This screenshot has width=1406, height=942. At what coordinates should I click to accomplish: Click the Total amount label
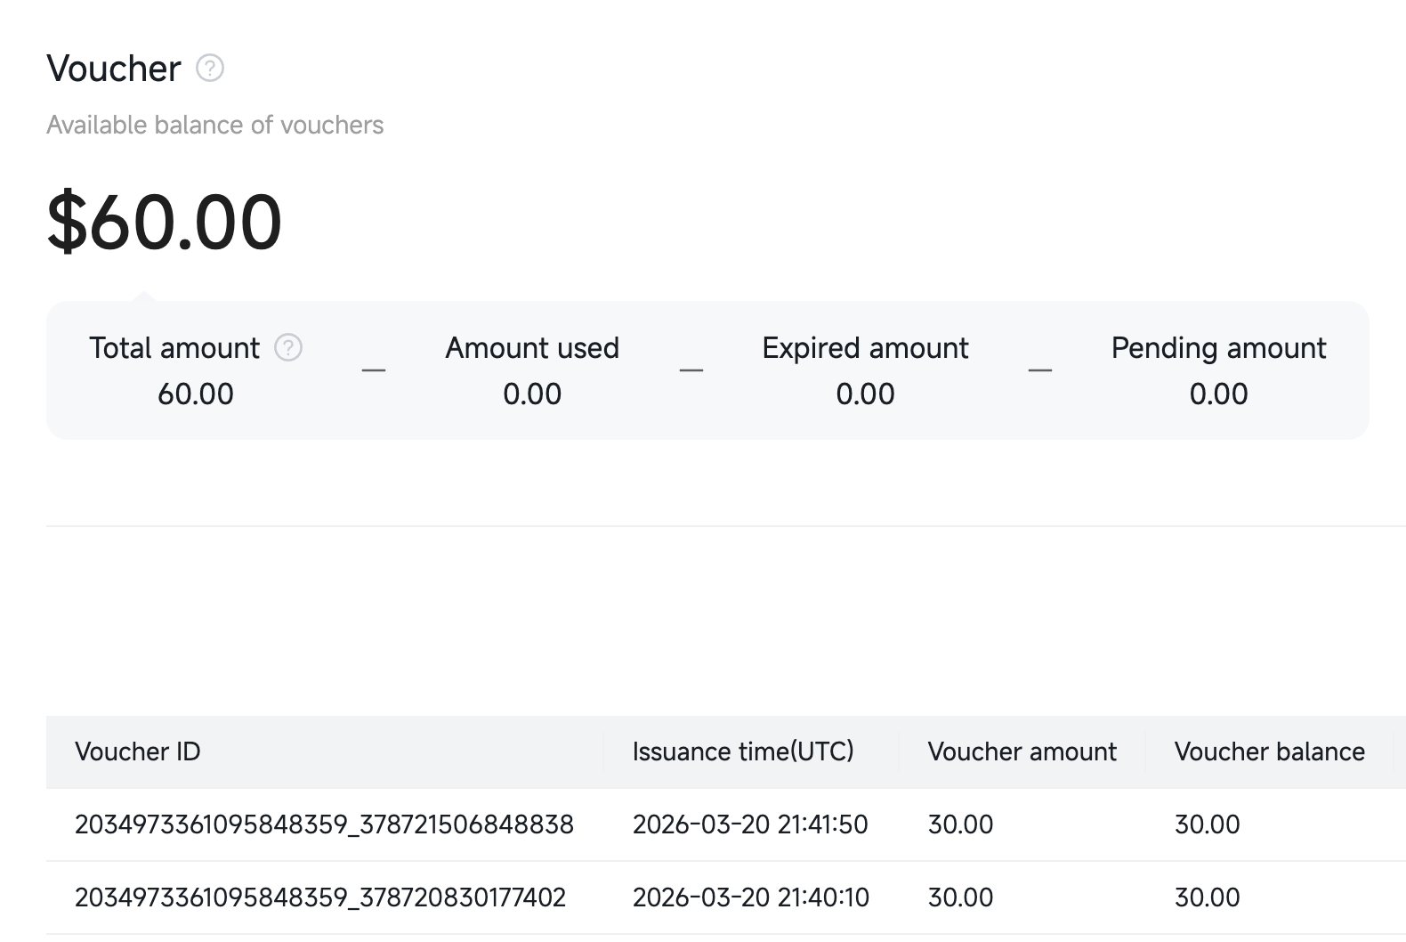pos(174,347)
